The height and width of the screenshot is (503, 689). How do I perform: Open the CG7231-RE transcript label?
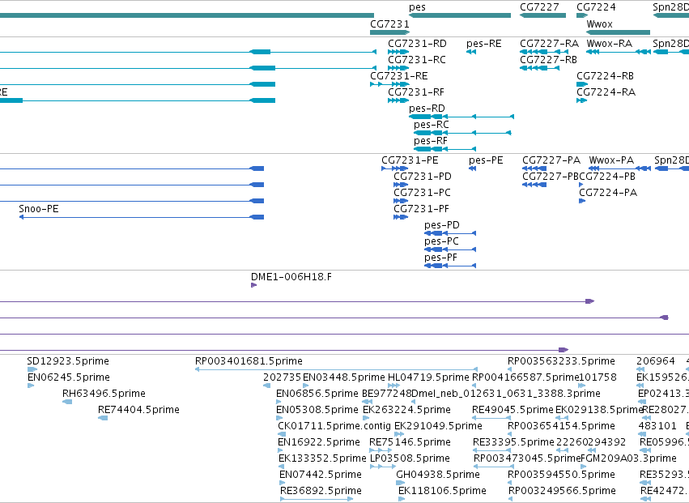point(399,76)
